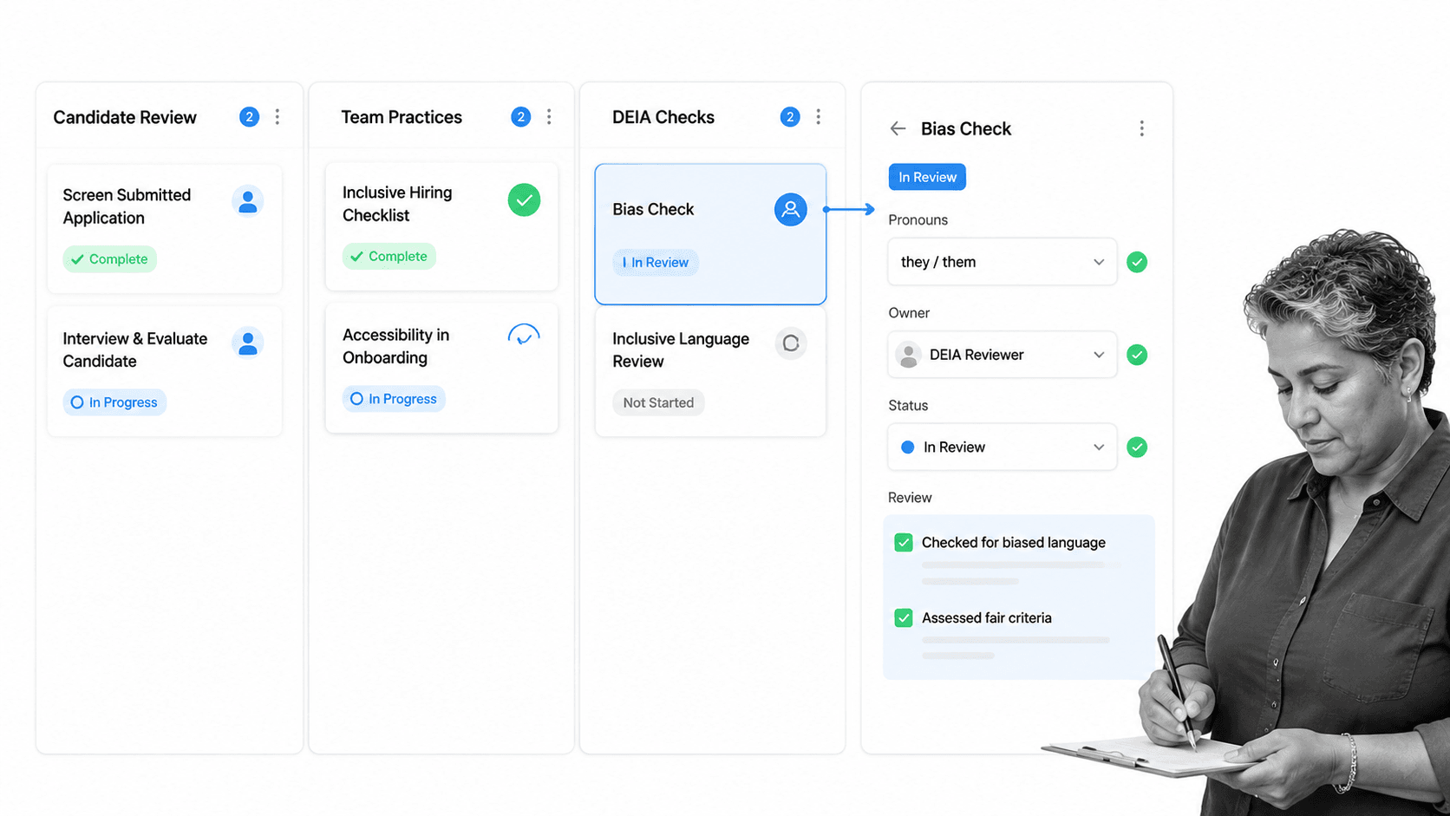Screen dimensions: 1450x816
Task: Click the blue status dot in Status field
Action: click(x=907, y=447)
